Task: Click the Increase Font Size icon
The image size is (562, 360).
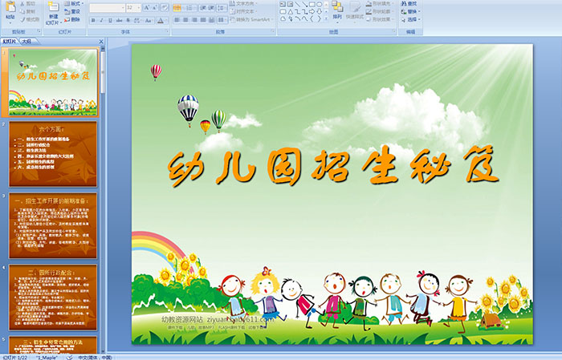Action: tap(147, 7)
